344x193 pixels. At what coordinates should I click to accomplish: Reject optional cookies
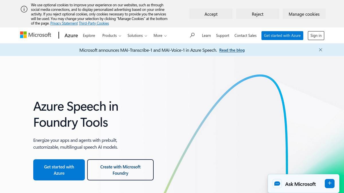pos(257,14)
